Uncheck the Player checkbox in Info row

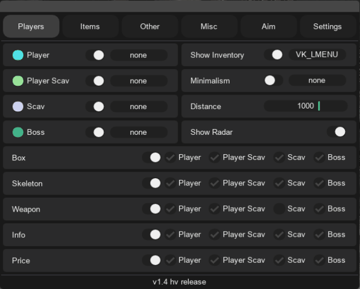pyautogui.click(x=170, y=234)
